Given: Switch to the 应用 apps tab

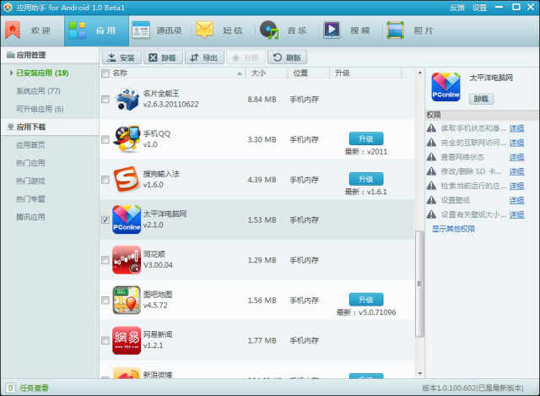Looking at the screenshot, I should tap(96, 30).
